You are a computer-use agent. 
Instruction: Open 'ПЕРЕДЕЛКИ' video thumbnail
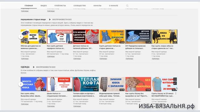[60, 37]
